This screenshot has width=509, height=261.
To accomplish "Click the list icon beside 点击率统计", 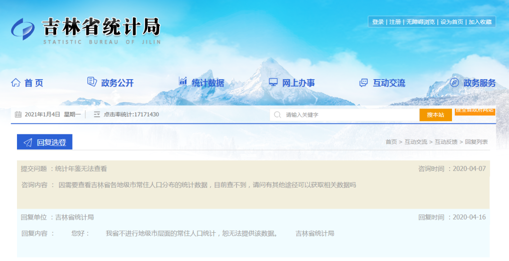I will pyautogui.click(x=97, y=114).
